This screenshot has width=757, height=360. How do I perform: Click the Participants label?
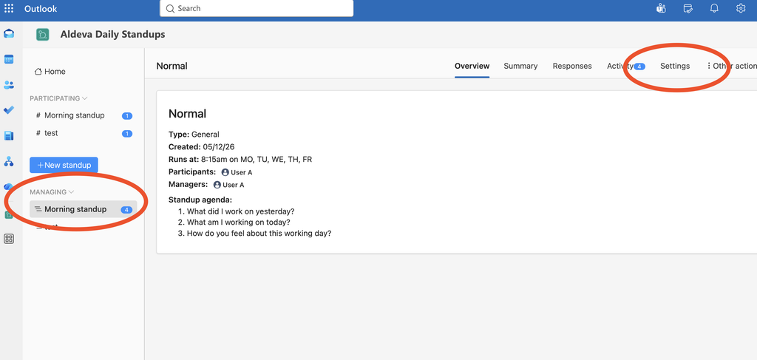coord(192,171)
